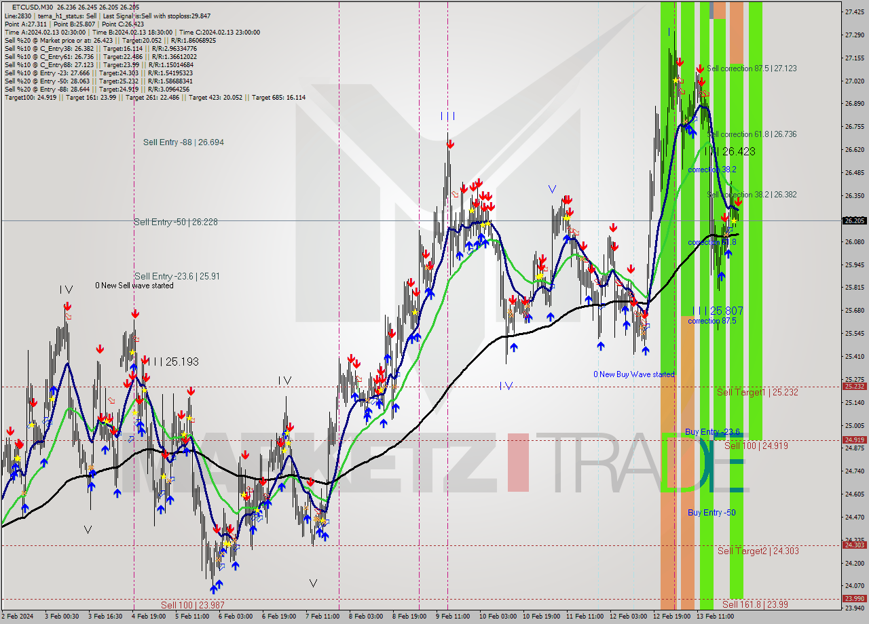Viewport: 869px width, 624px height.
Task: Select the 'Sell Entry -50 | 26.228' label
Action: click(176, 222)
